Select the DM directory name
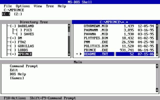The height and width of the screenshot is (100, 160). 20,38
